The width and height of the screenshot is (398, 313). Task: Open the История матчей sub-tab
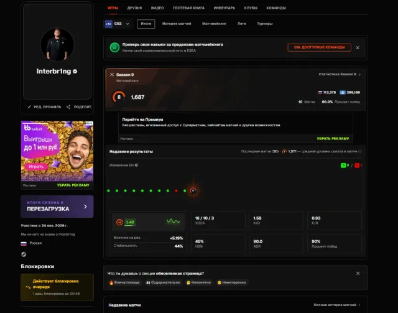tap(177, 24)
